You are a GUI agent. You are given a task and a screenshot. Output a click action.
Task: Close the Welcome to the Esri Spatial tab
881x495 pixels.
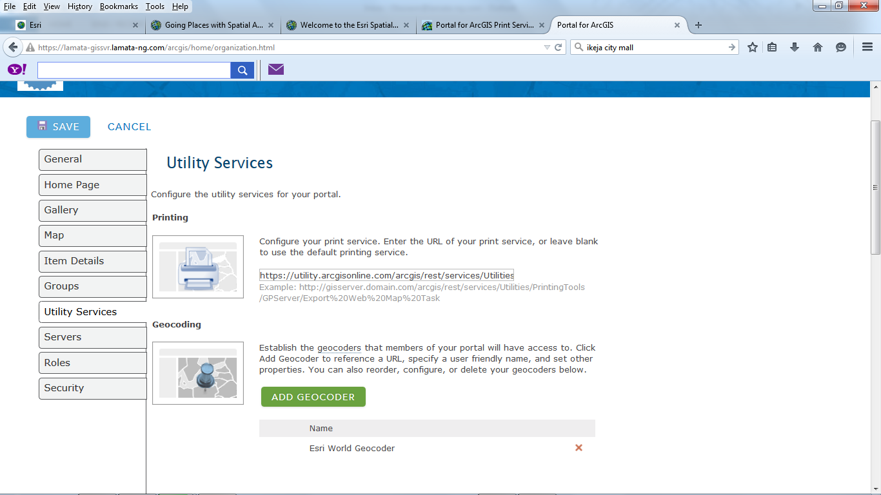click(x=406, y=25)
